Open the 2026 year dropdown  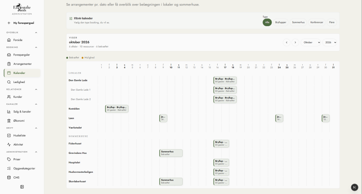pyautogui.click(x=329, y=42)
